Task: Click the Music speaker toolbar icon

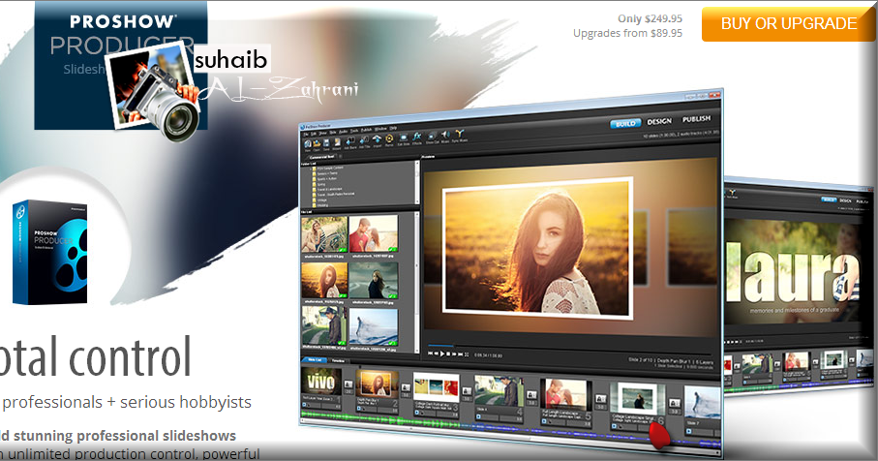Action: (x=445, y=135)
